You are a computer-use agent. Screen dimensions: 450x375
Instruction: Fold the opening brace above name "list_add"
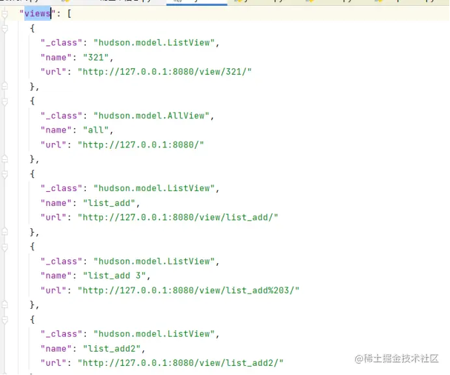coord(5,174)
